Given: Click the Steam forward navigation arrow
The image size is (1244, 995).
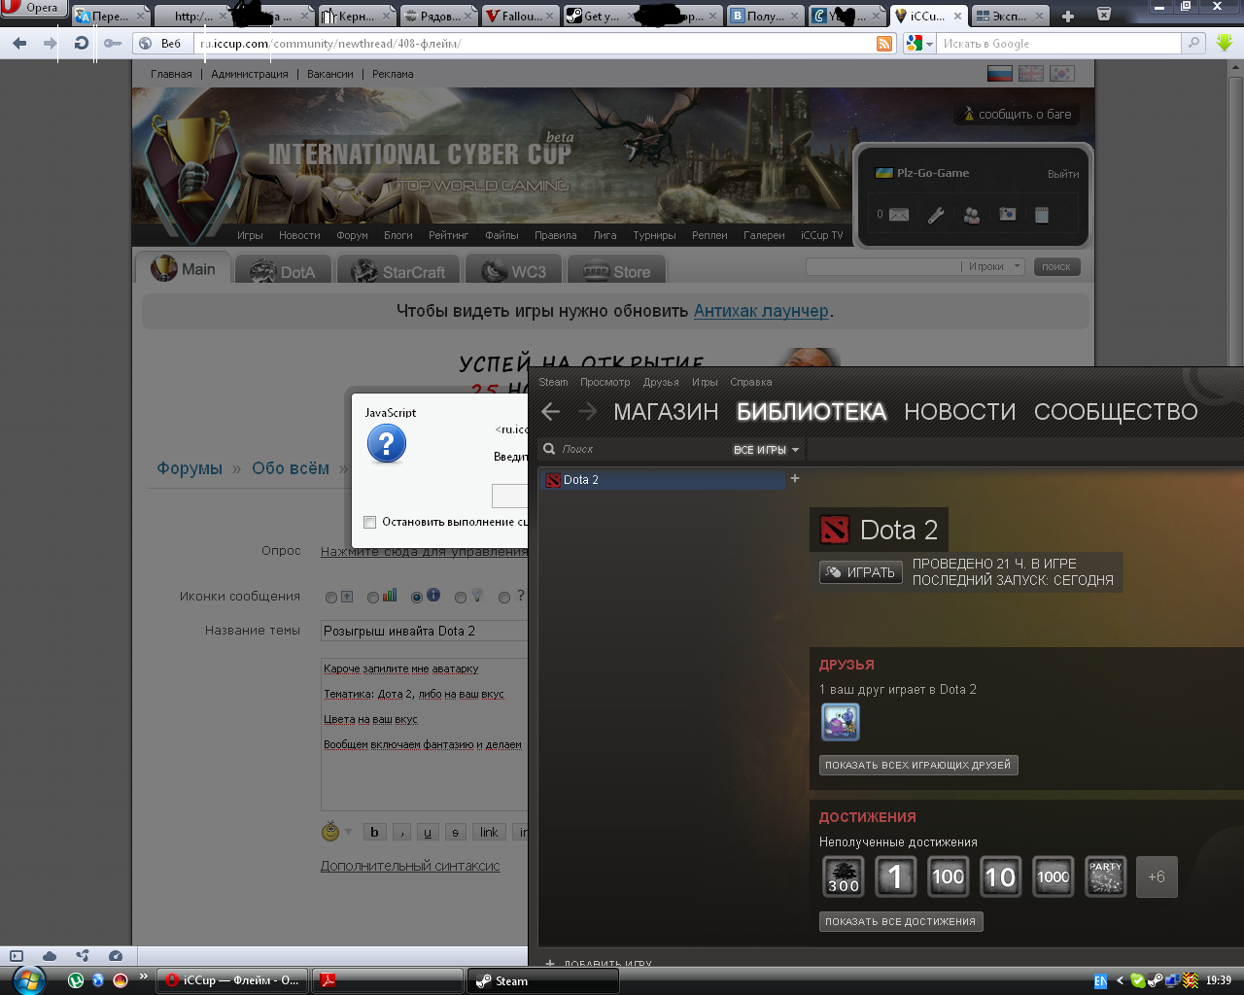Looking at the screenshot, I should (587, 411).
